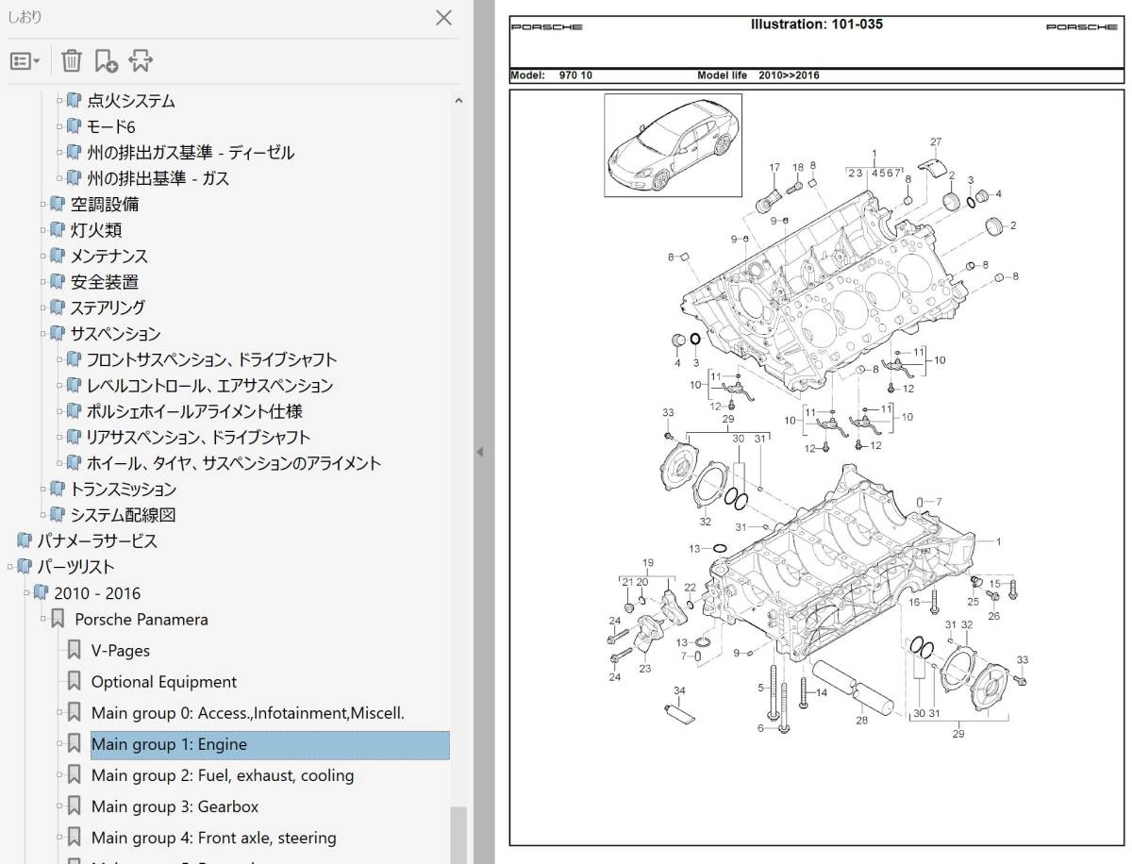Click the new bookmark icon
The width and height of the screenshot is (1132, 864).
coord(106,61)
